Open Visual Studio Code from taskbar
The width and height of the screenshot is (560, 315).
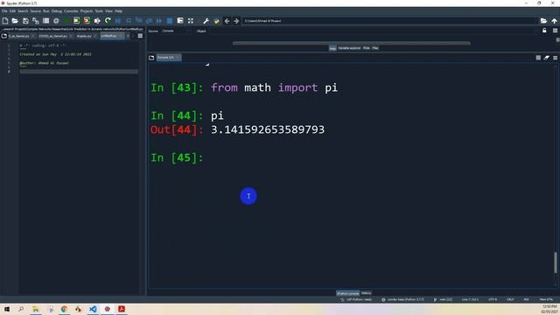coord(93,309)
